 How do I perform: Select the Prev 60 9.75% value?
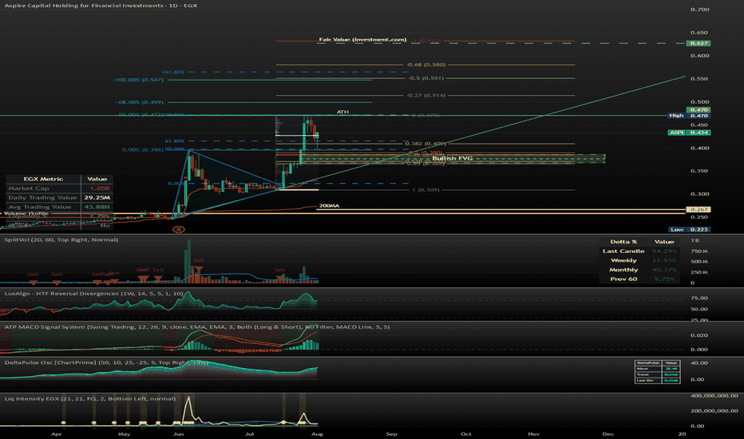(x=664, y=279)
